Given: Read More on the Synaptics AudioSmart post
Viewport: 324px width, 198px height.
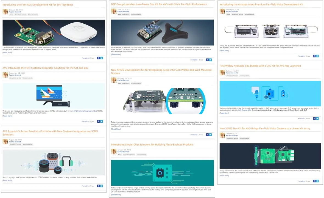Looking at the screenshot, I should pyautogui.click(x=224, y=113).
